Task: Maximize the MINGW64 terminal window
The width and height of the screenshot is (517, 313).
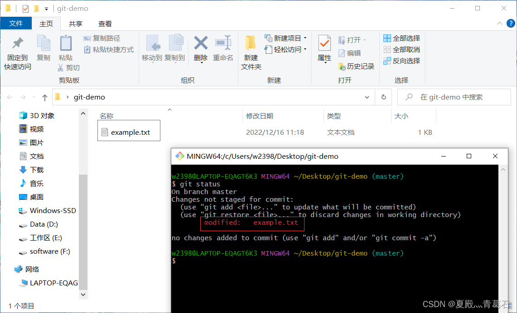Action: click(x=469, y=156)
